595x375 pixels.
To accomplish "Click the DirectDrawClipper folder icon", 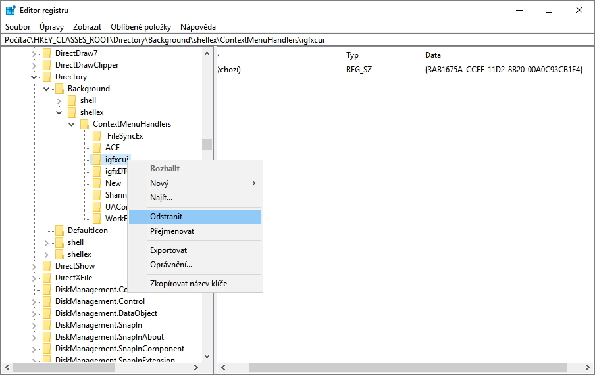I will [x=47, y=65].
